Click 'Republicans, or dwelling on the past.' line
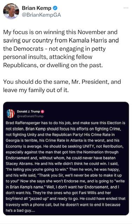The image size is (132, 224). 53,65
